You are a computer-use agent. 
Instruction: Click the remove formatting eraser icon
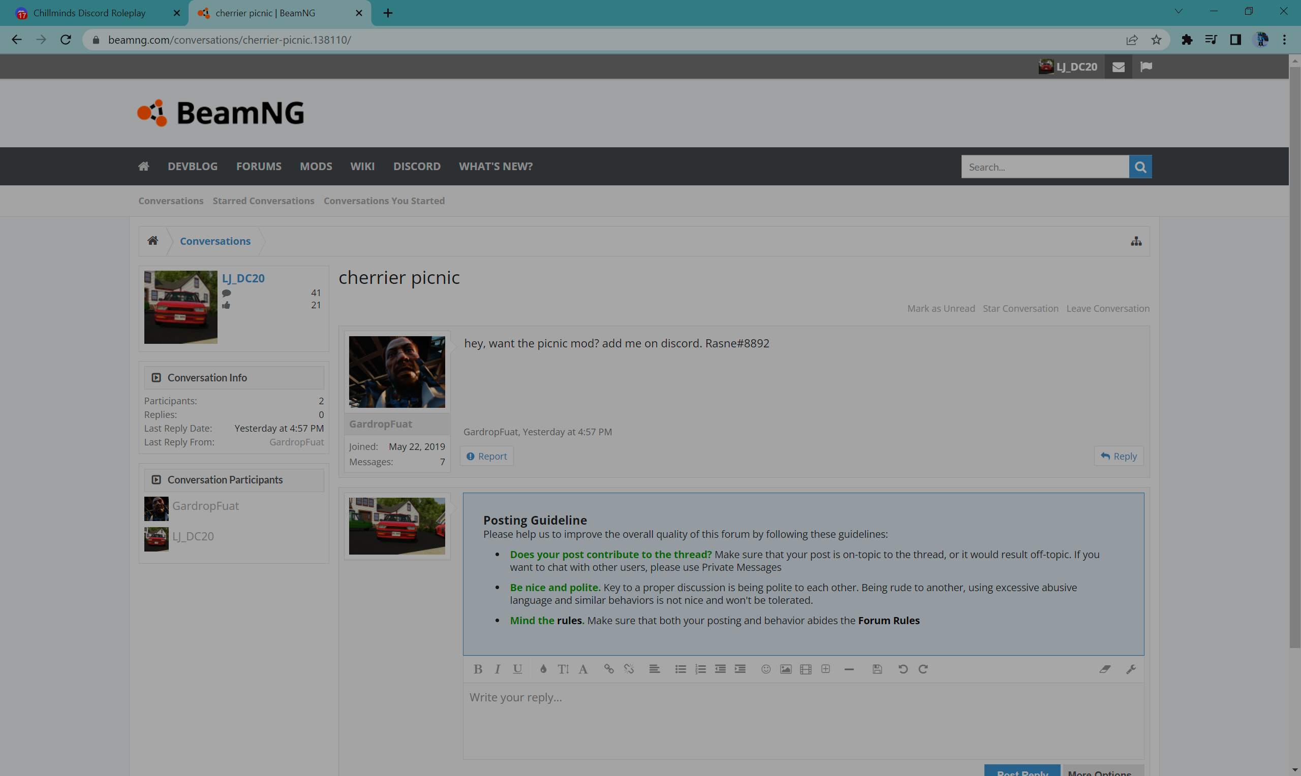(x=1105, y=669)
